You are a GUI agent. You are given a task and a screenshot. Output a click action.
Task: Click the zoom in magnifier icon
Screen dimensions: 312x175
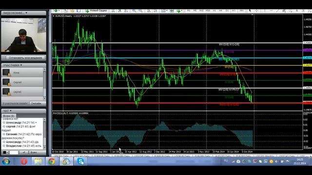coord(134,11)
